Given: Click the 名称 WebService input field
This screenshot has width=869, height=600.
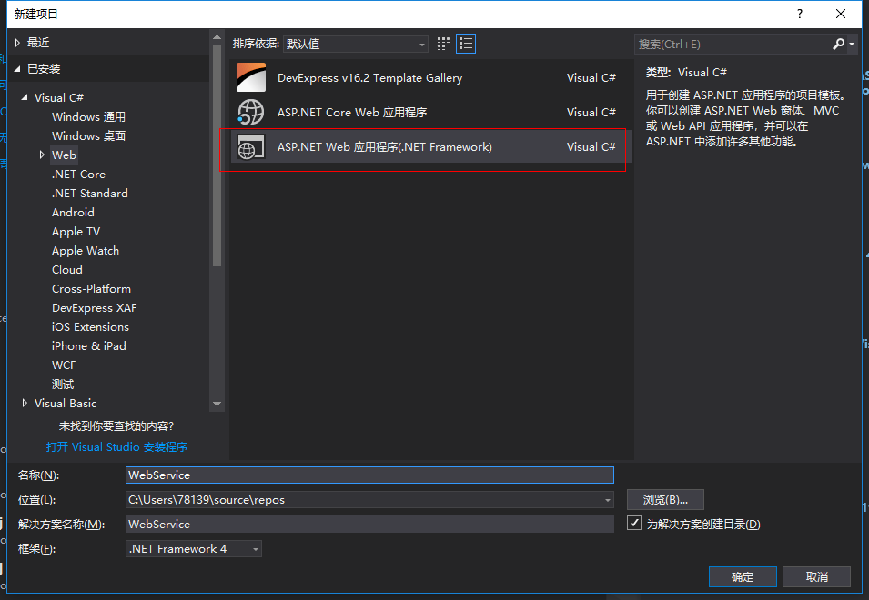Looking at the screenshot, I should (369, 475).
